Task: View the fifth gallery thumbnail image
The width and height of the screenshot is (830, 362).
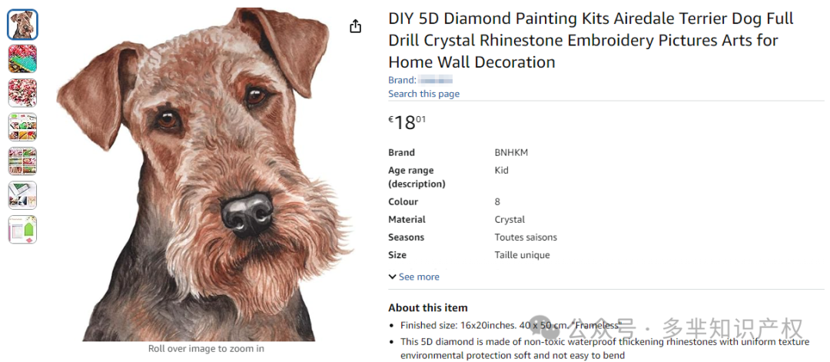Action: click(22, 161)
